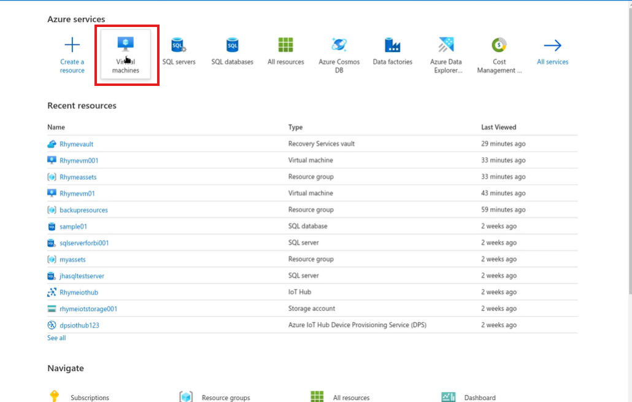Click the Azure IoT Hub Device Provisioning Service cell

click(x=357, y=325)
